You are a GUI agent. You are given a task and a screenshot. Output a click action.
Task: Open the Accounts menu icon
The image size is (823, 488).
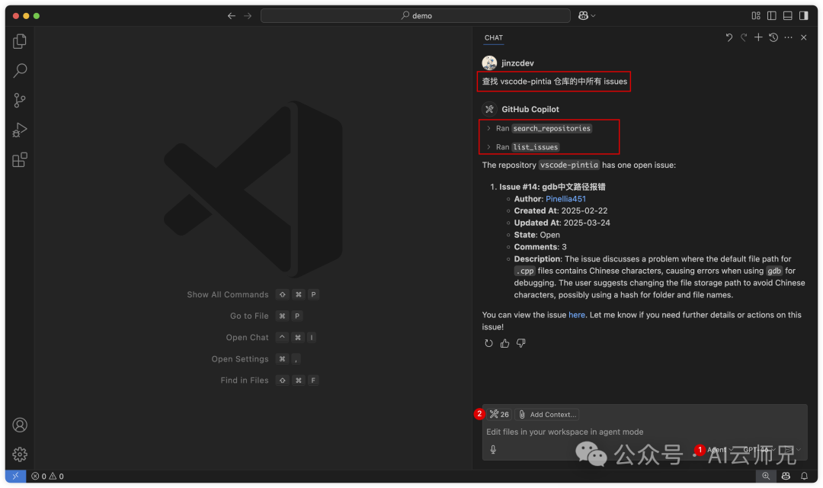tap(20, 425)
